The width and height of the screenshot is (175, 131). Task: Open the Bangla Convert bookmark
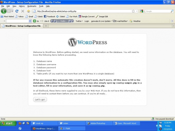pyautogui.click(x=86, y=16)
